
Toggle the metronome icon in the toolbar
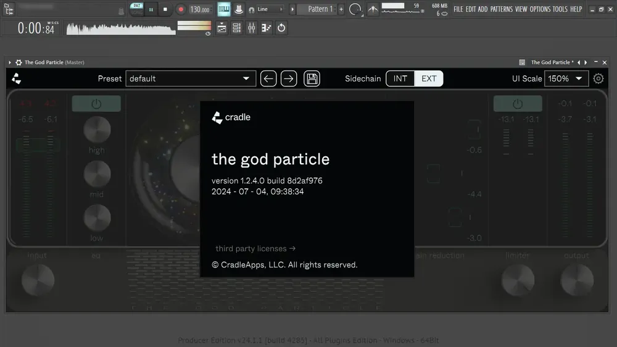click(x=239, y=9)
